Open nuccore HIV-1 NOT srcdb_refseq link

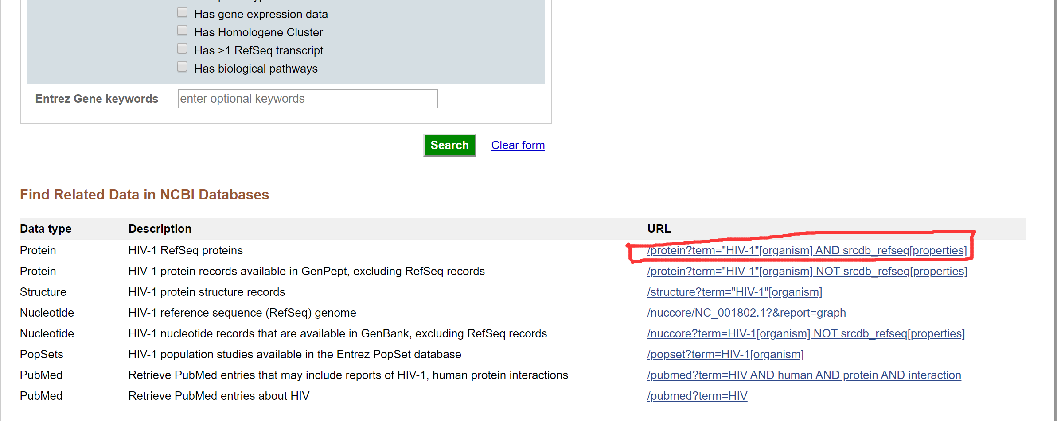(x=806, y=333)
